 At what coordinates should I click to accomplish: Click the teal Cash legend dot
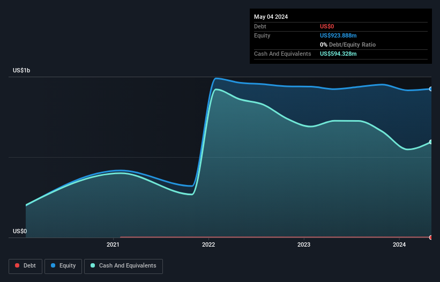click(x=93, y=265)
